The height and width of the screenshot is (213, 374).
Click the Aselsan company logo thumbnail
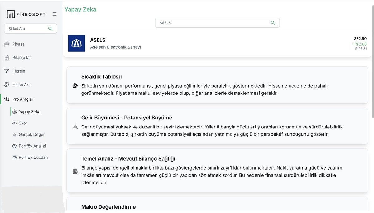point(76,43)
